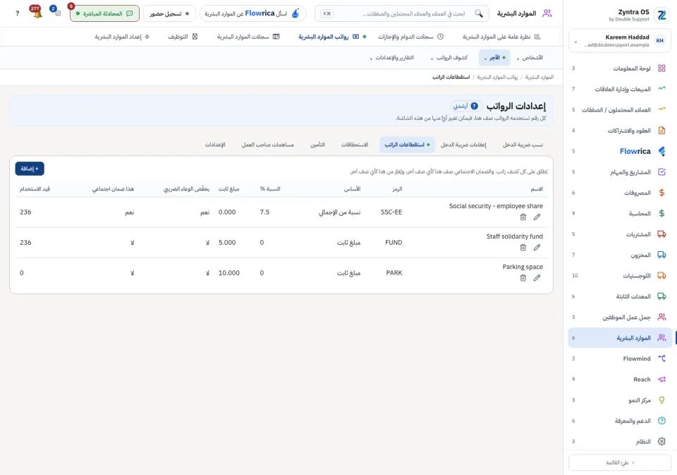Click the قيد الاستخدام column header
Viewport: 677px width, 475px height.
click(35, 189)
